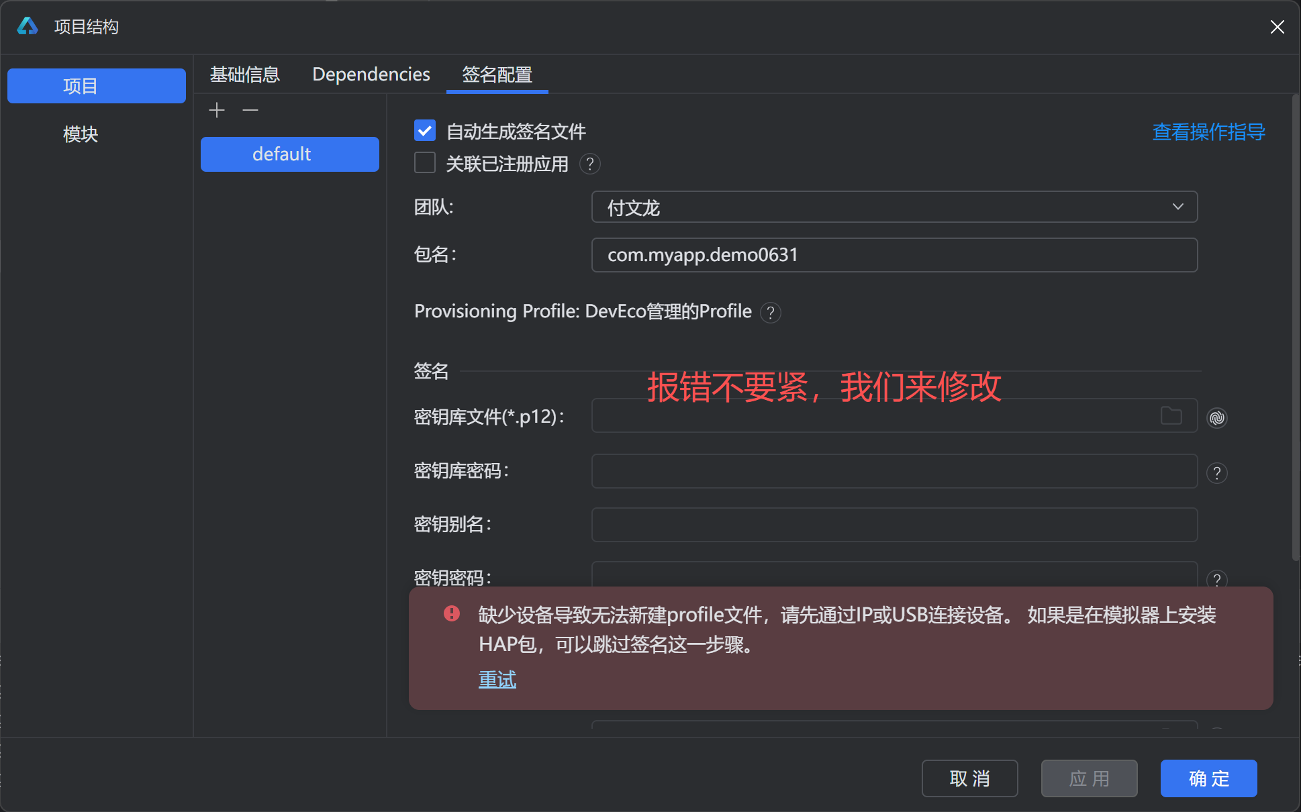Select 项目 in the left sidebar
Image resolution: width=1301 pixels, height=812 pixels.
click(97, 86)
